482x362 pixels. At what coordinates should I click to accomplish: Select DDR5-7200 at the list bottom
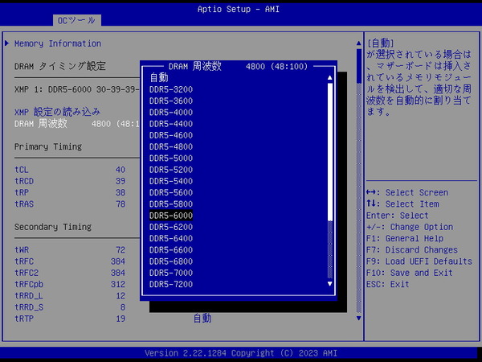pyautogui.click(x=171, y=284)
